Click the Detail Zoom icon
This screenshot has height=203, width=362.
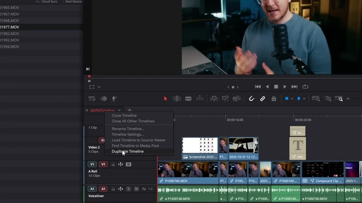tap(327, 99)
